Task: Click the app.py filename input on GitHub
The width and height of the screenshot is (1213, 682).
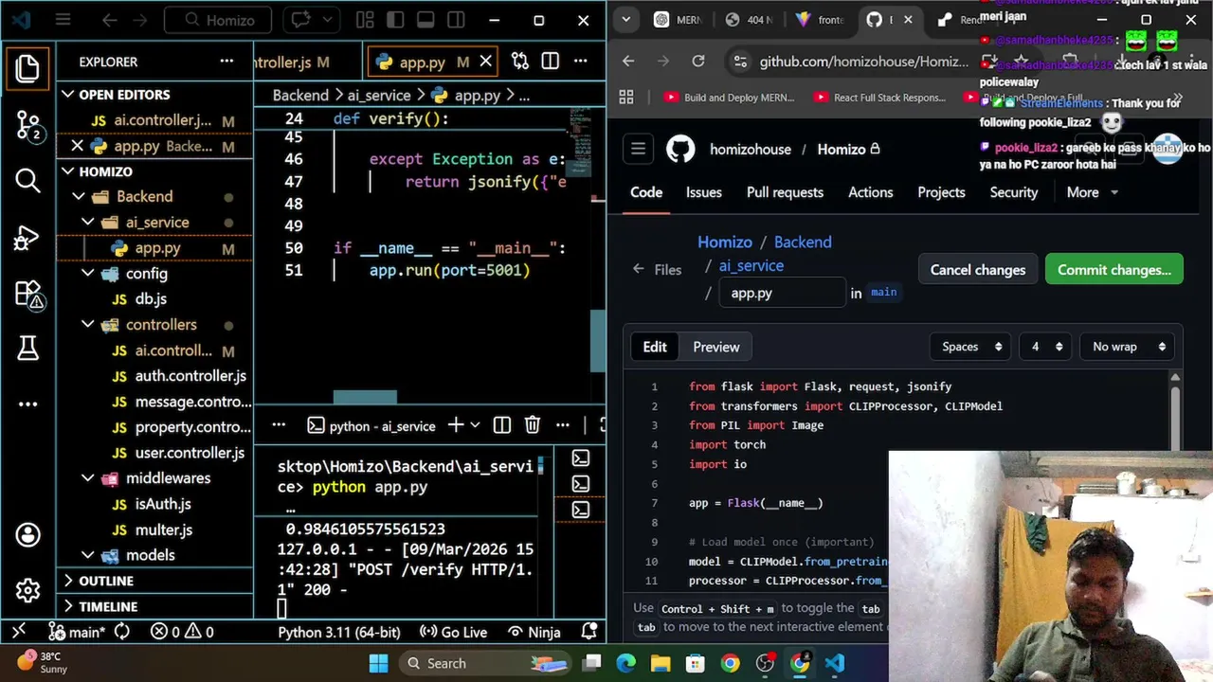Action: 781,293
